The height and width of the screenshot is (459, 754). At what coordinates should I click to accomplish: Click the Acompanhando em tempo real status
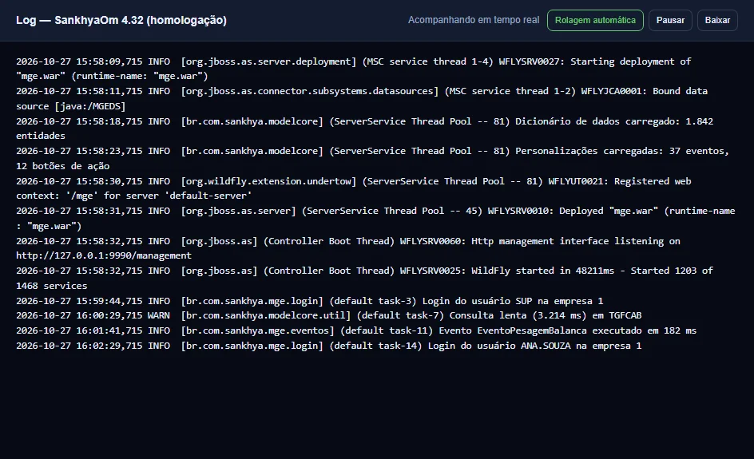(474, 20)
